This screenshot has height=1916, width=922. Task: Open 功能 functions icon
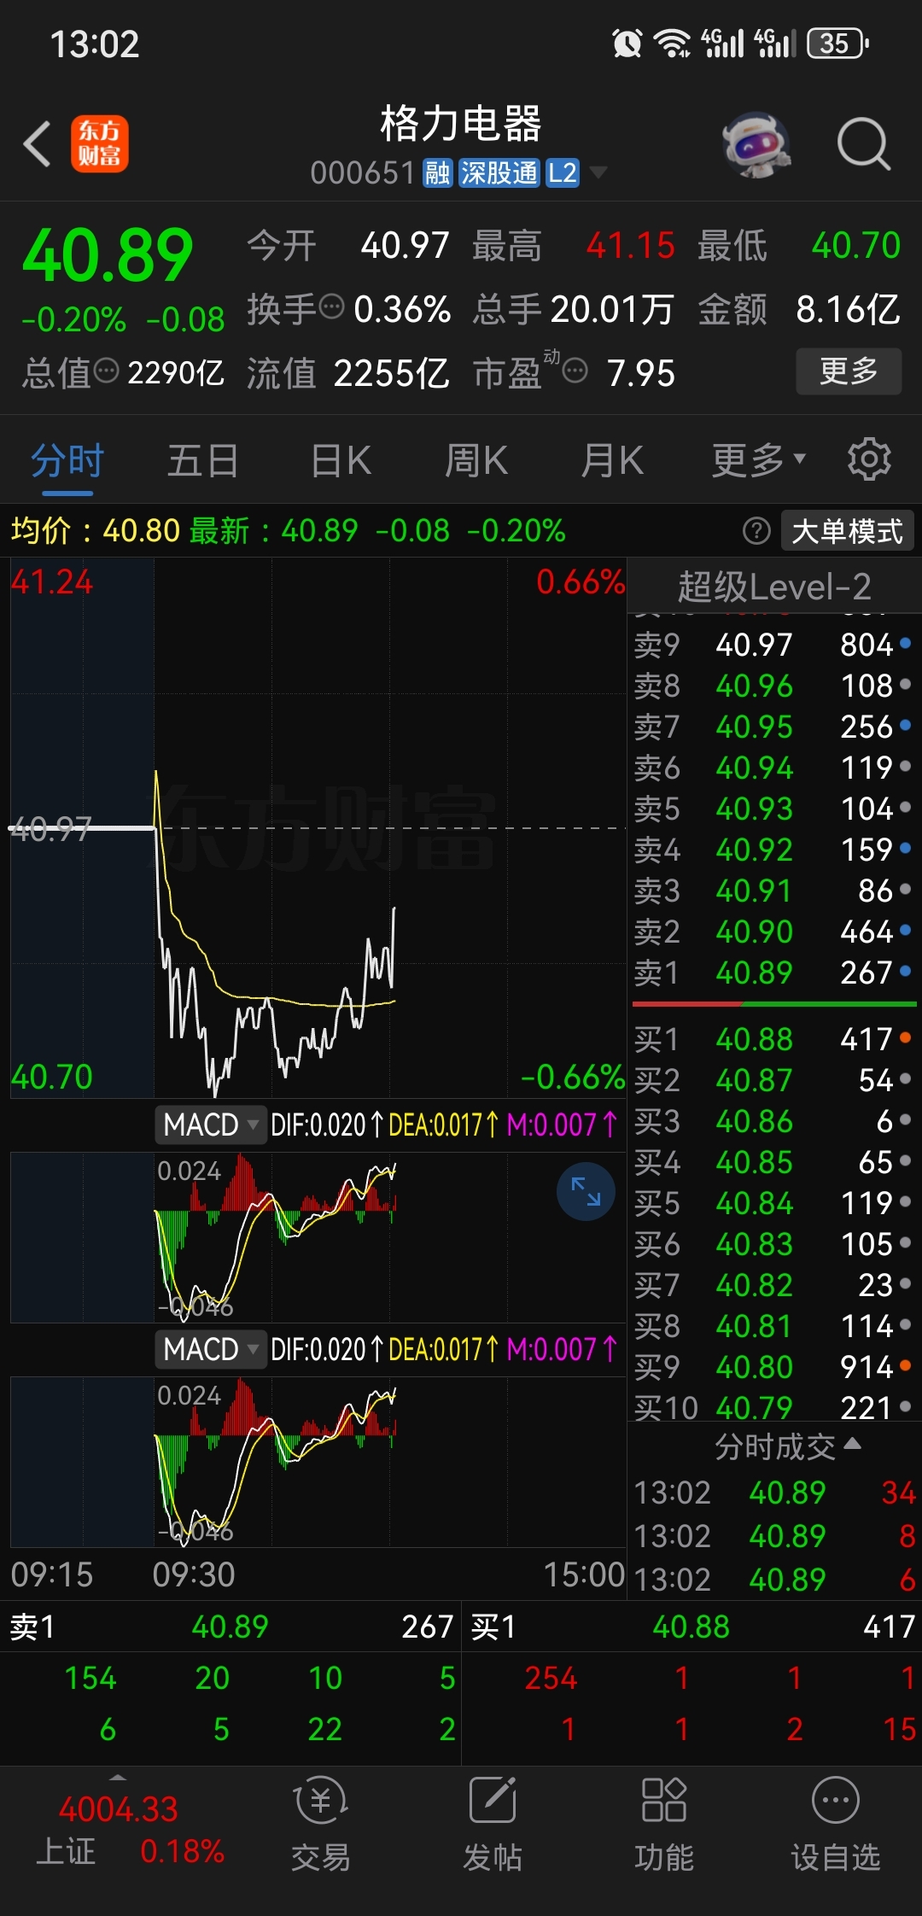(x=664, y=1825)
